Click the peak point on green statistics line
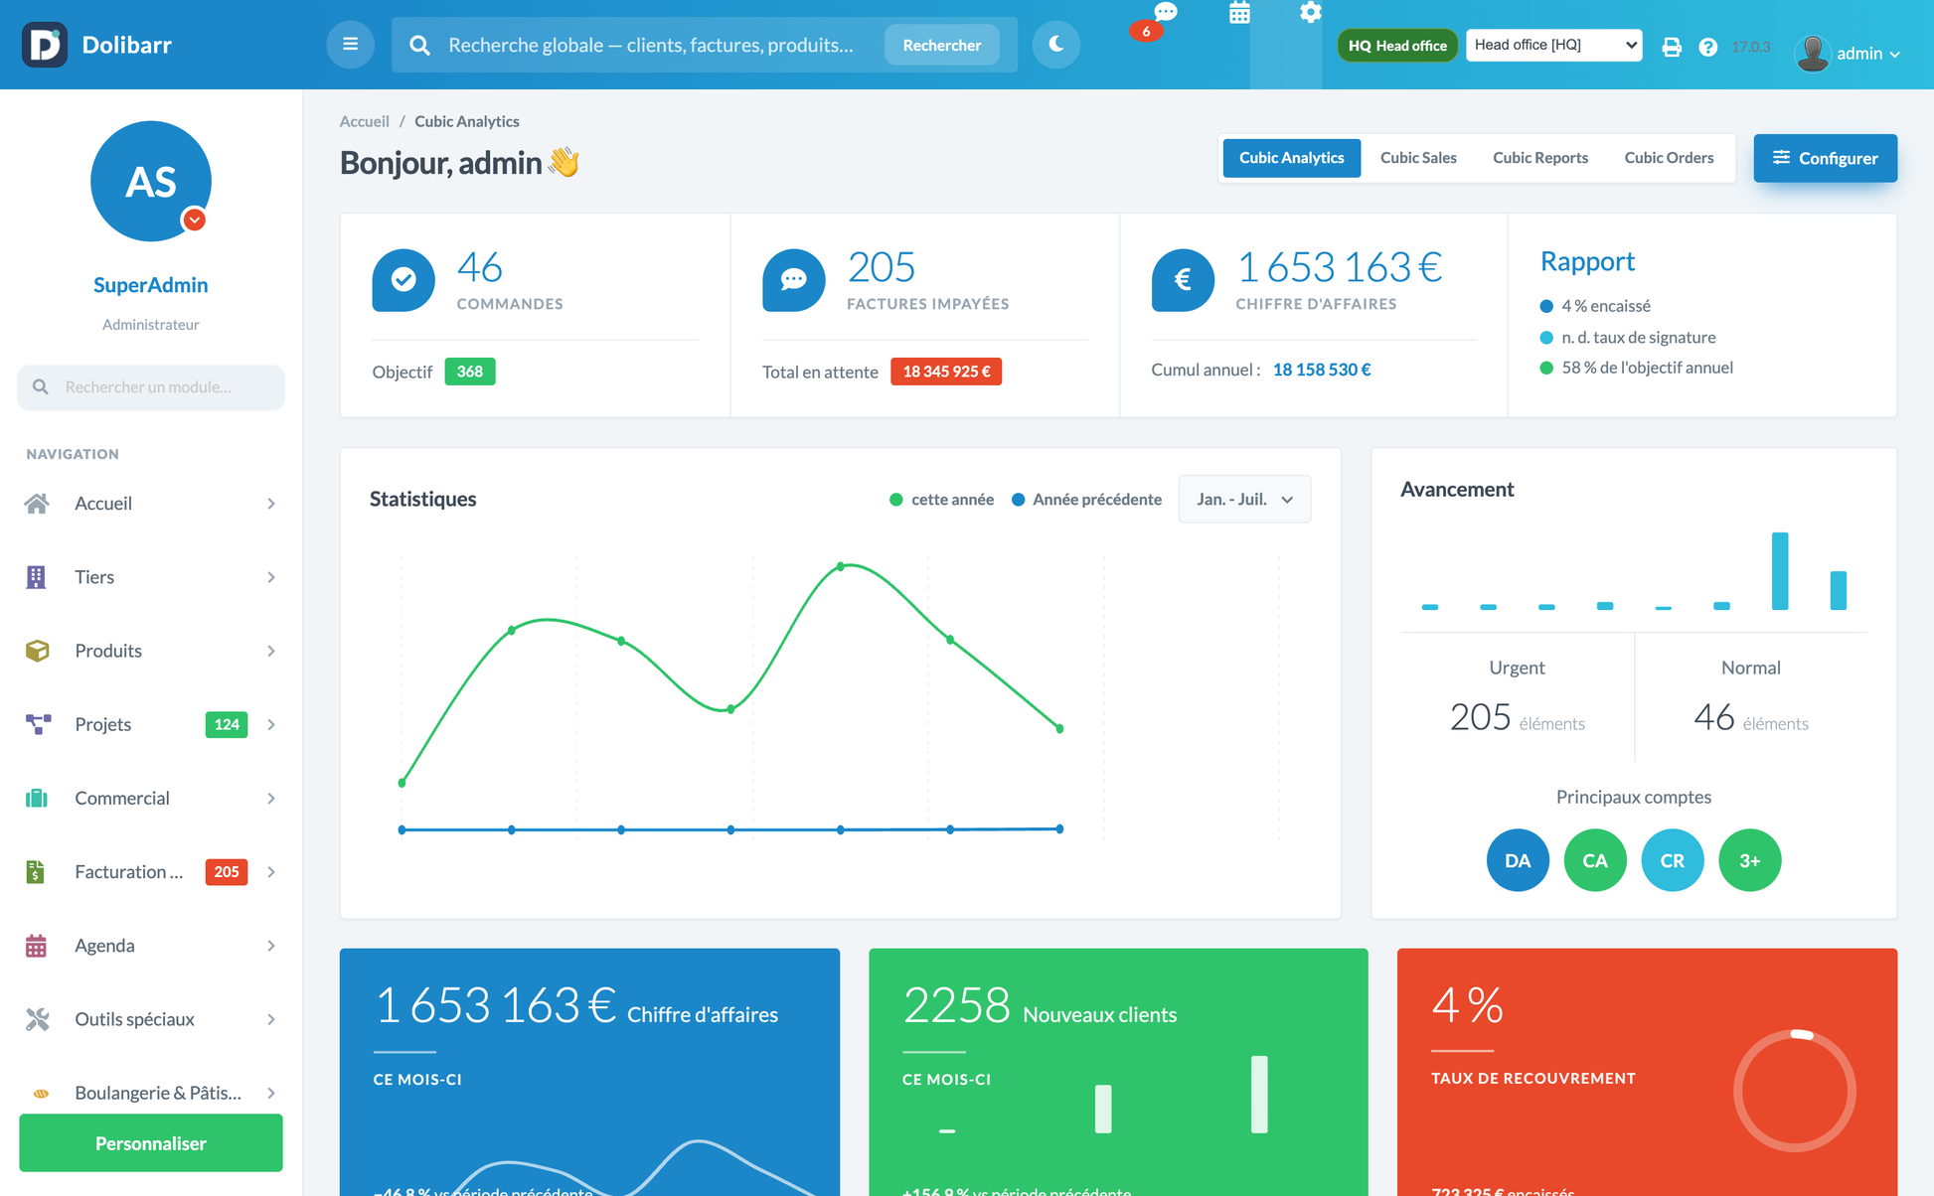 point(841,566)
